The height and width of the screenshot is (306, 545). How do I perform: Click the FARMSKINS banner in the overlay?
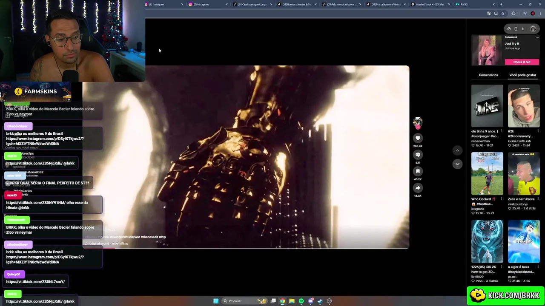(x=35, y=92)
